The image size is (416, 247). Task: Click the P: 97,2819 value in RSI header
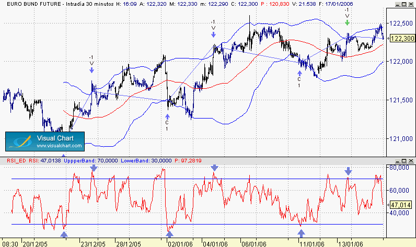tap(188, 161)
